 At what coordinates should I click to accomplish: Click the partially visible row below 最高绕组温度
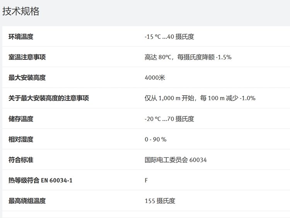tap(145, 215)
